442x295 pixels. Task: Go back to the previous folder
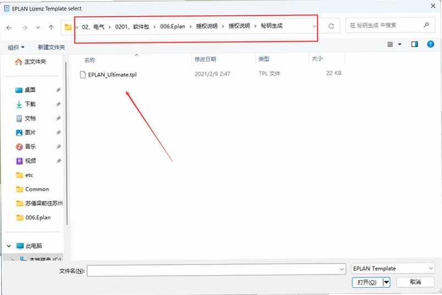[9, 27]
